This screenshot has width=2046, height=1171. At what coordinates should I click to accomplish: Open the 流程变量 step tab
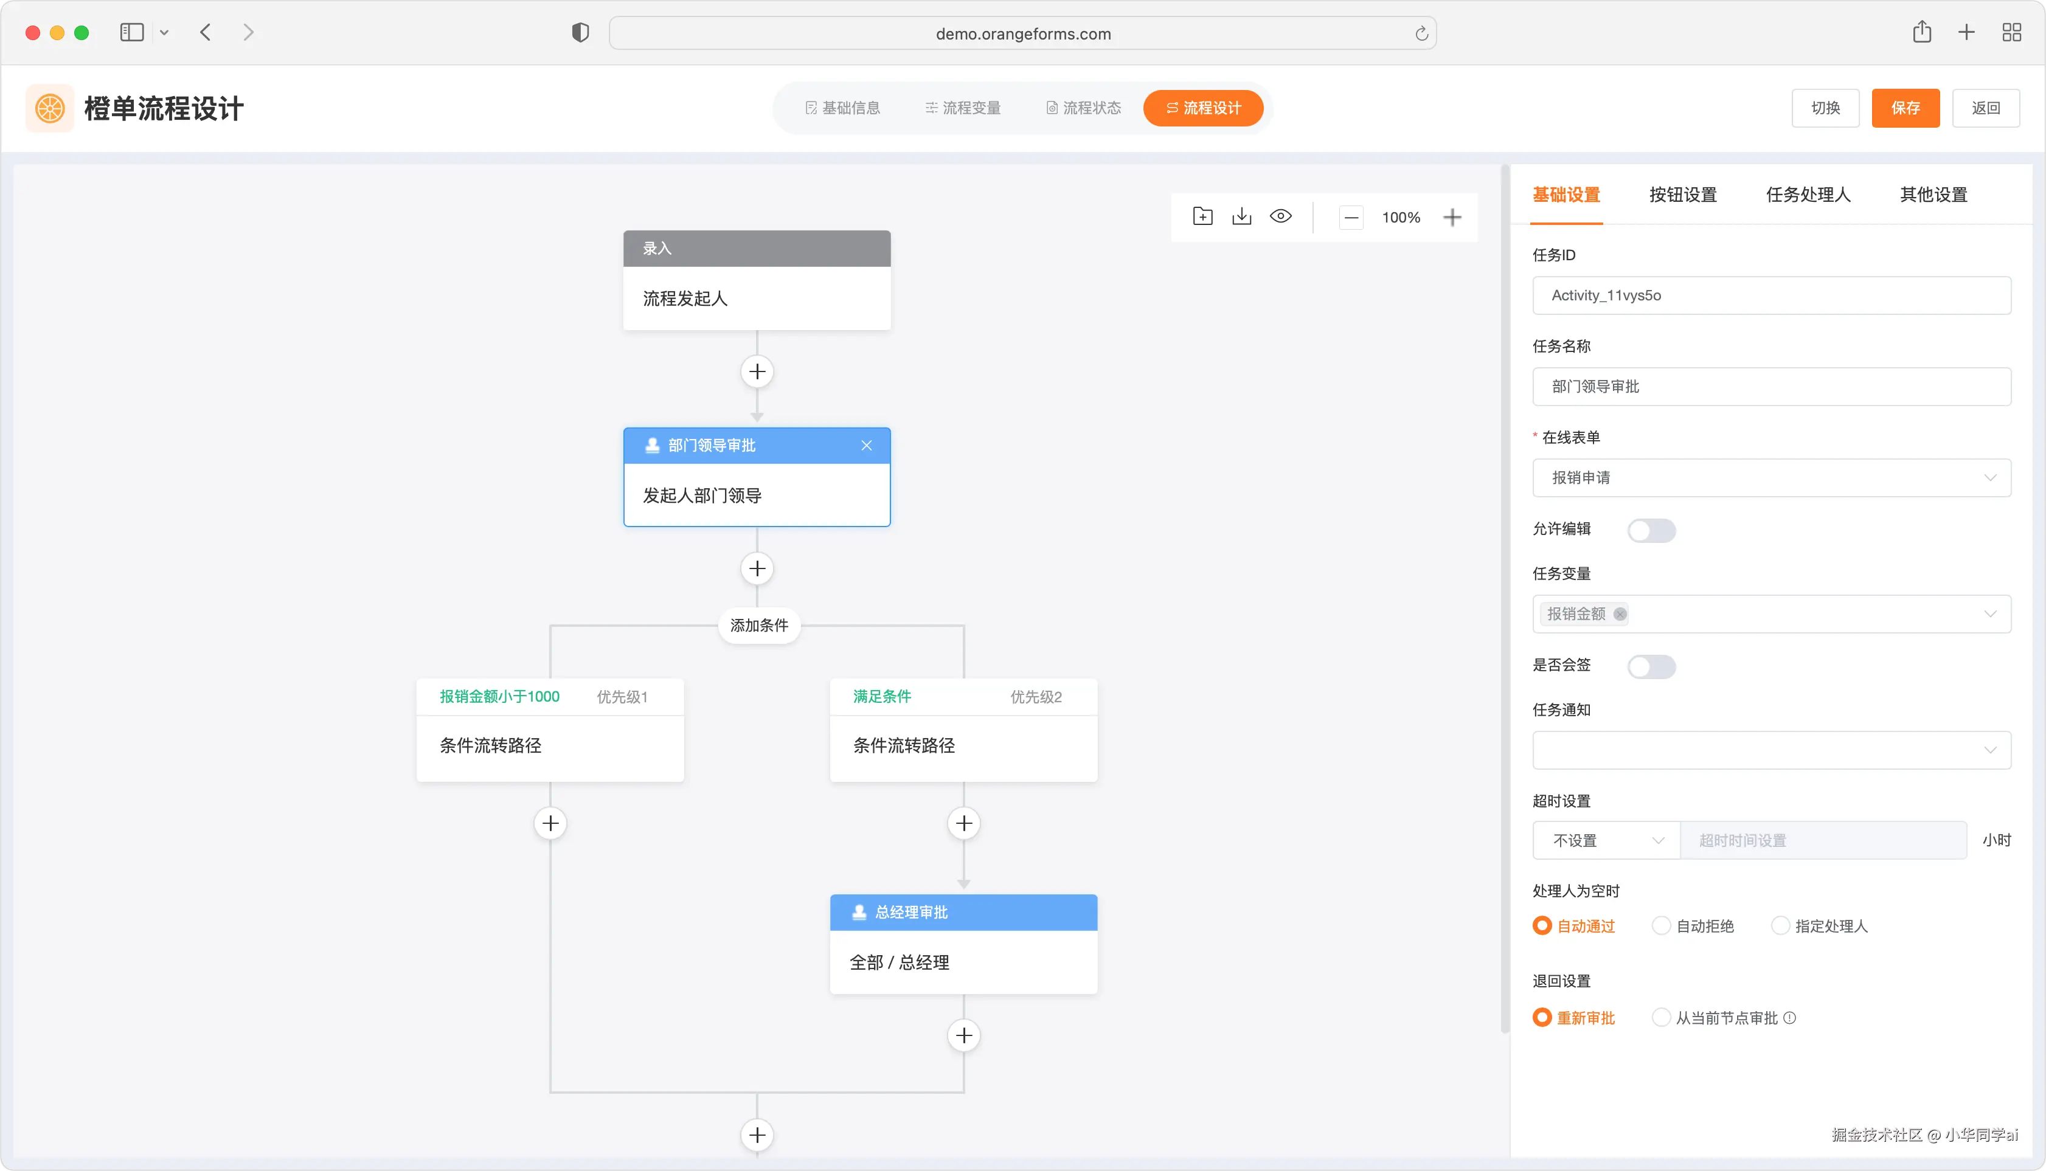tap(962, 108)
